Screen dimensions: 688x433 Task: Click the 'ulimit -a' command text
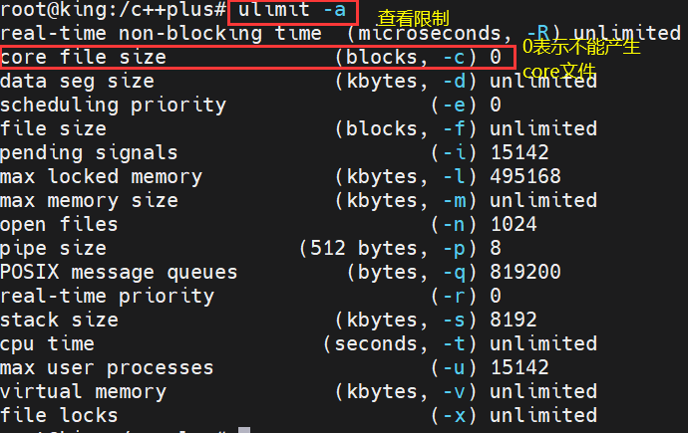tap(292, 10)
